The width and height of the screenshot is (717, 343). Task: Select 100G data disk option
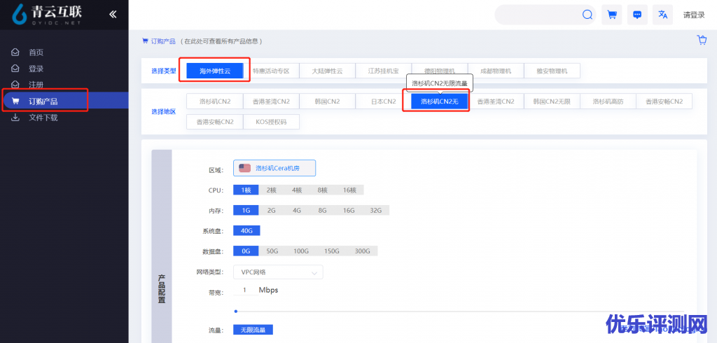301,251
